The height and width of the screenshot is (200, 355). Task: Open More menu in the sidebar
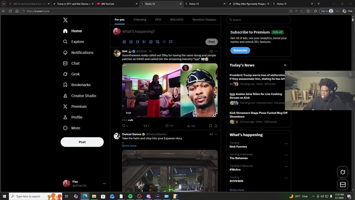point(72,128)
